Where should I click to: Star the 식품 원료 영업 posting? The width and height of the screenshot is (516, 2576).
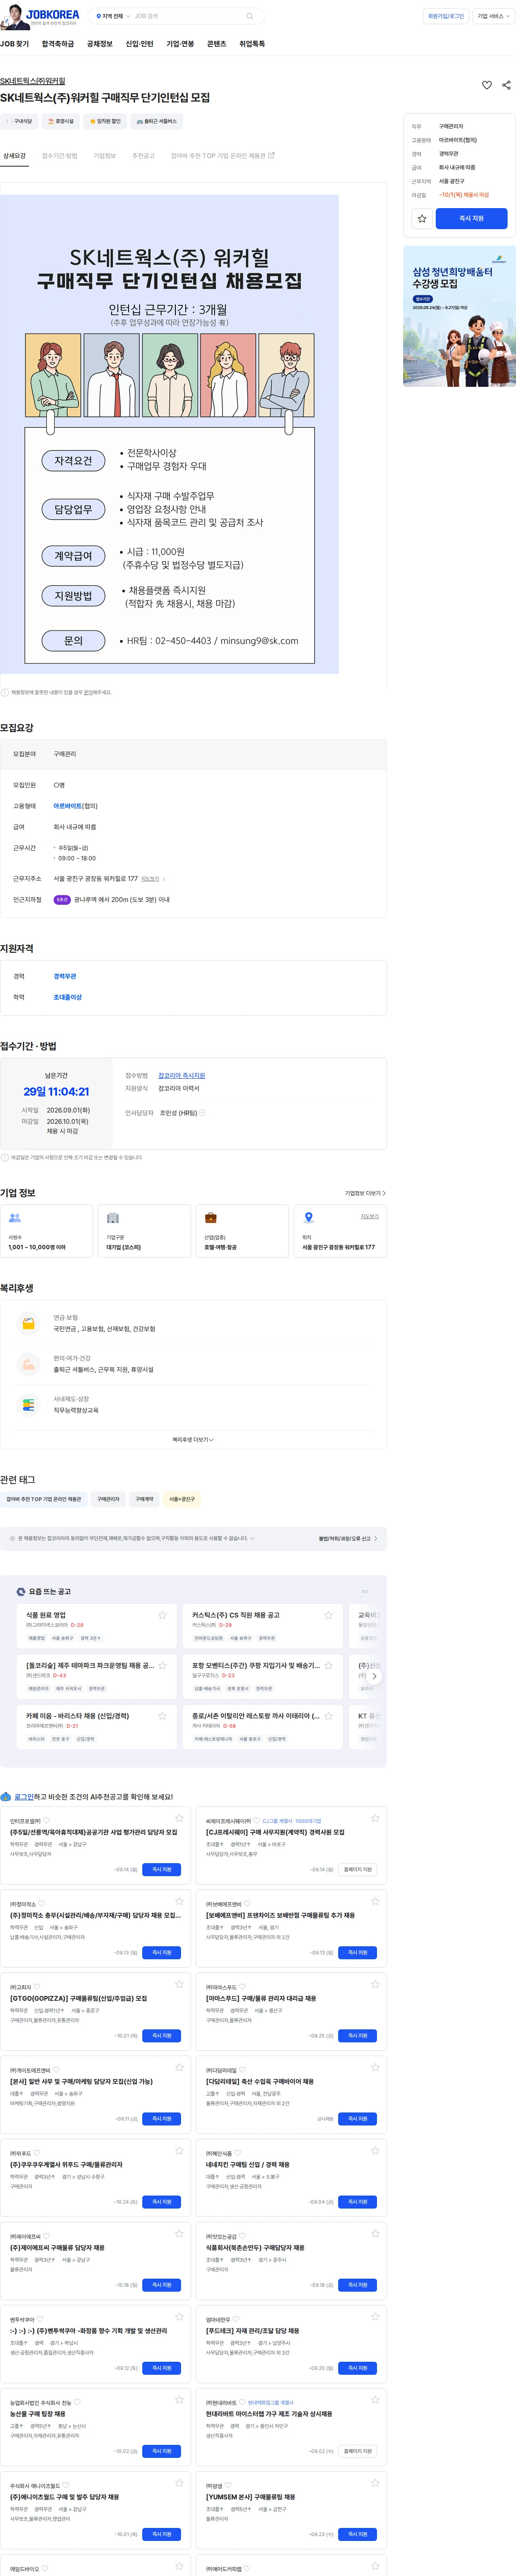point(162,1615)
